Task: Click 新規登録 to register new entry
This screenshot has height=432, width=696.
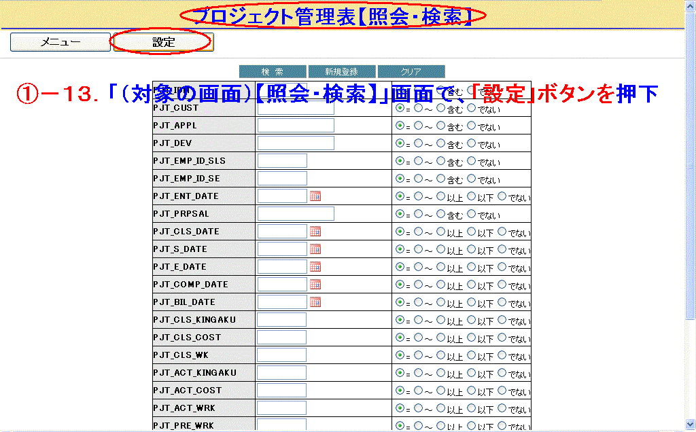Action: 341,71
